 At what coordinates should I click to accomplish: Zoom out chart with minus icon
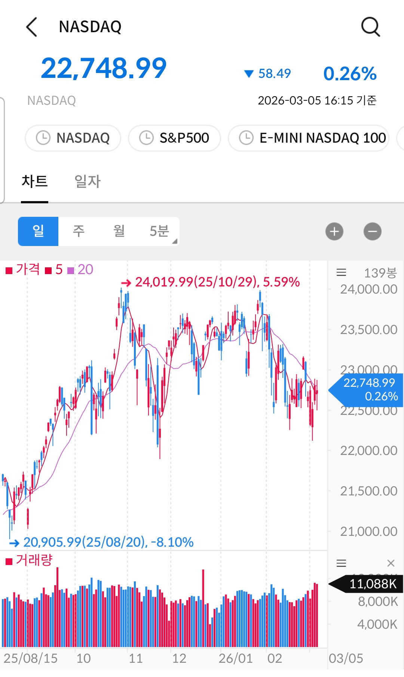click(373, 231)
